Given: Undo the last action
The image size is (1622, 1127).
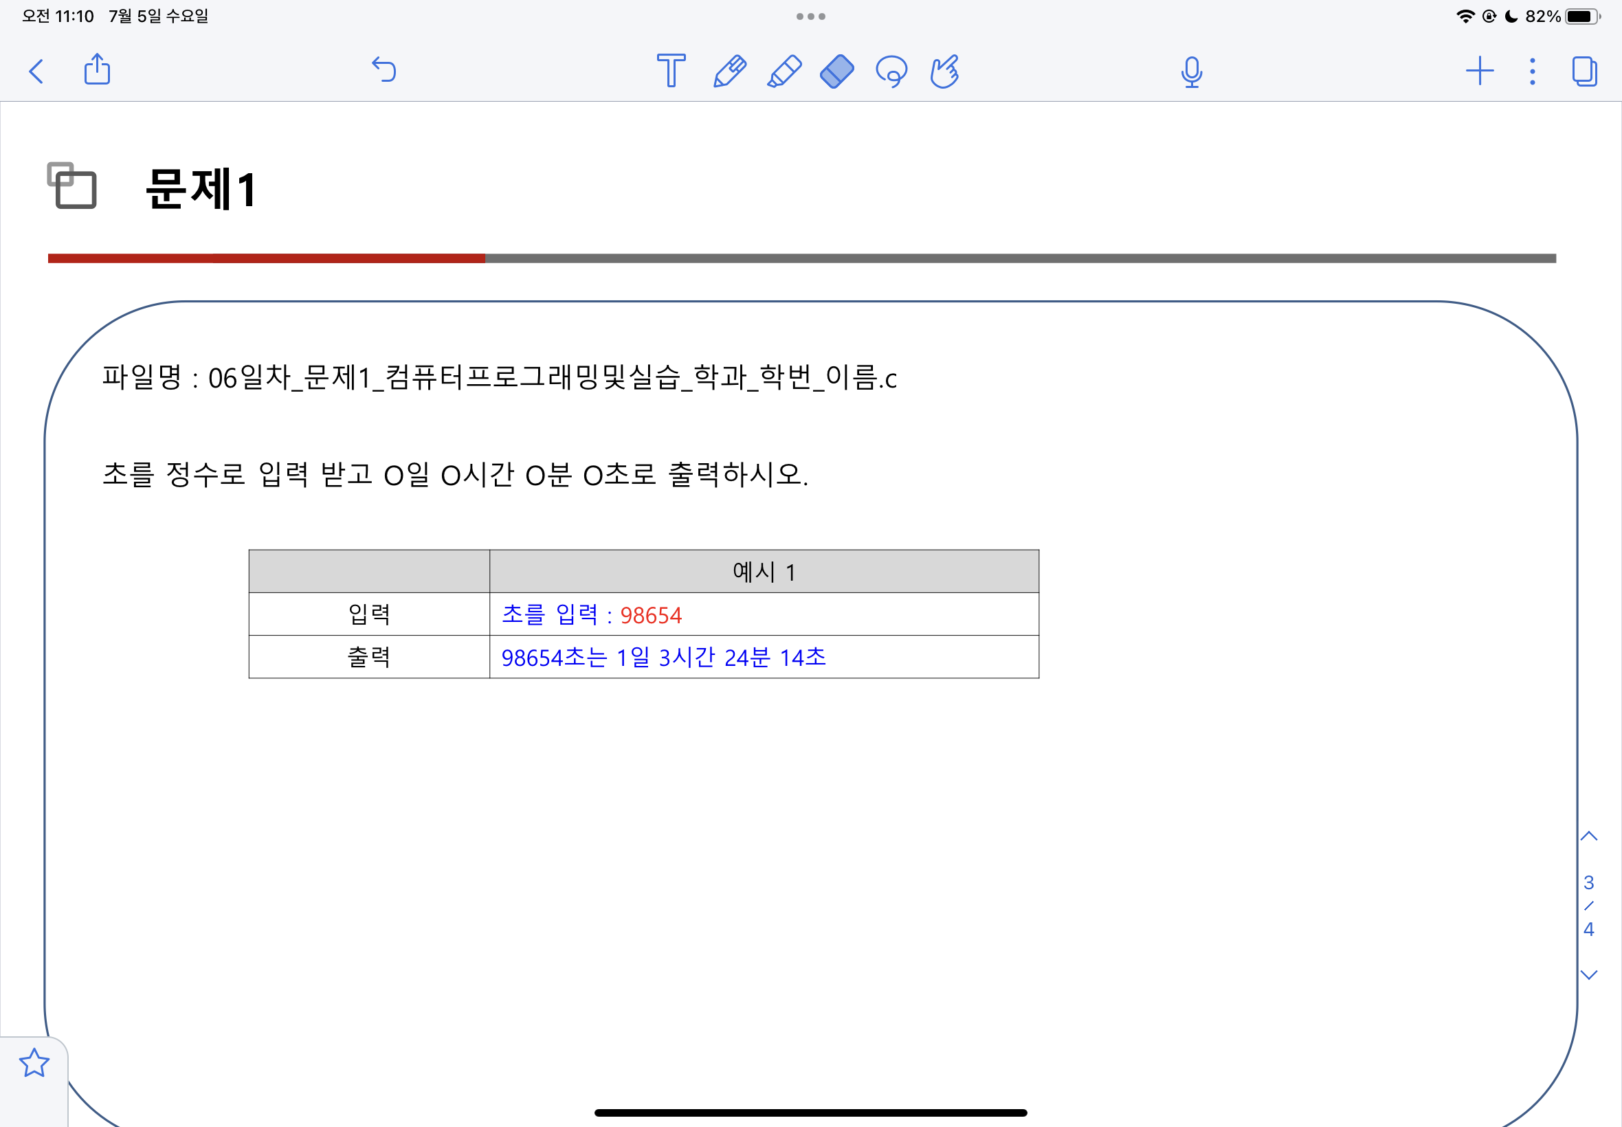Looking at the screenshot, I should click(x=384, y=70).
